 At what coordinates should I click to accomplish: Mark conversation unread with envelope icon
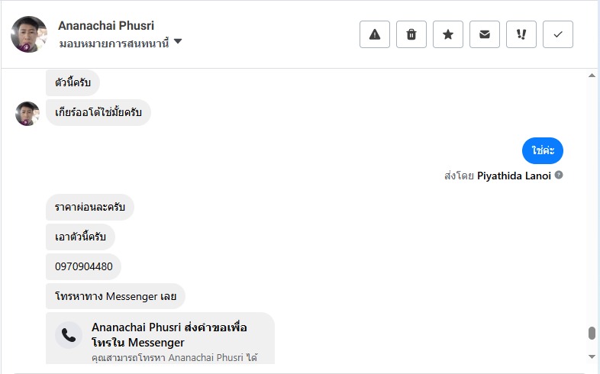485,34
